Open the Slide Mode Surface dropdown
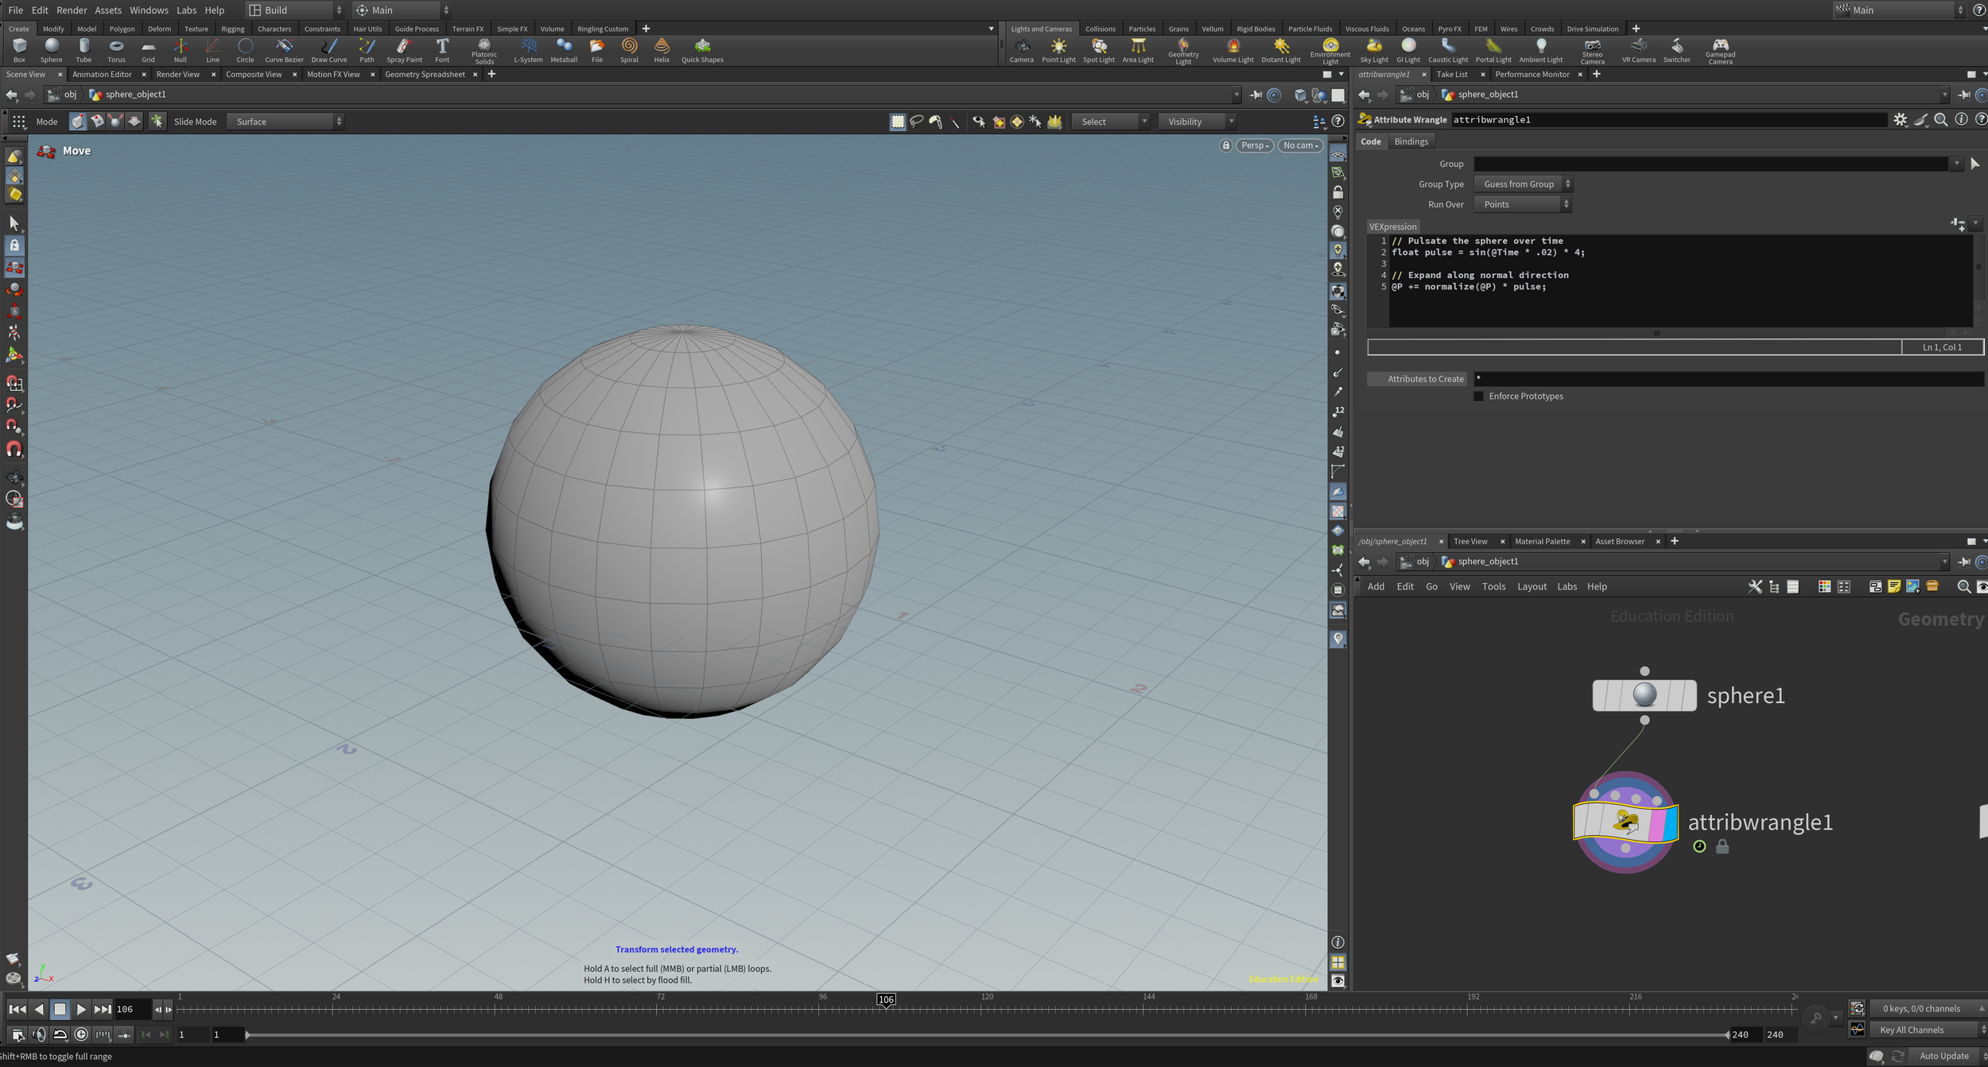 [x=285, y=122]
